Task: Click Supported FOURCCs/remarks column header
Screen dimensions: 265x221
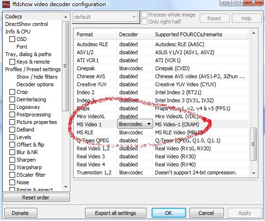Action: pos(201,34)
